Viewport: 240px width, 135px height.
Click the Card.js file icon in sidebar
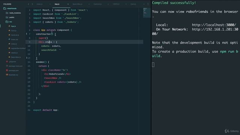point(9,31)
